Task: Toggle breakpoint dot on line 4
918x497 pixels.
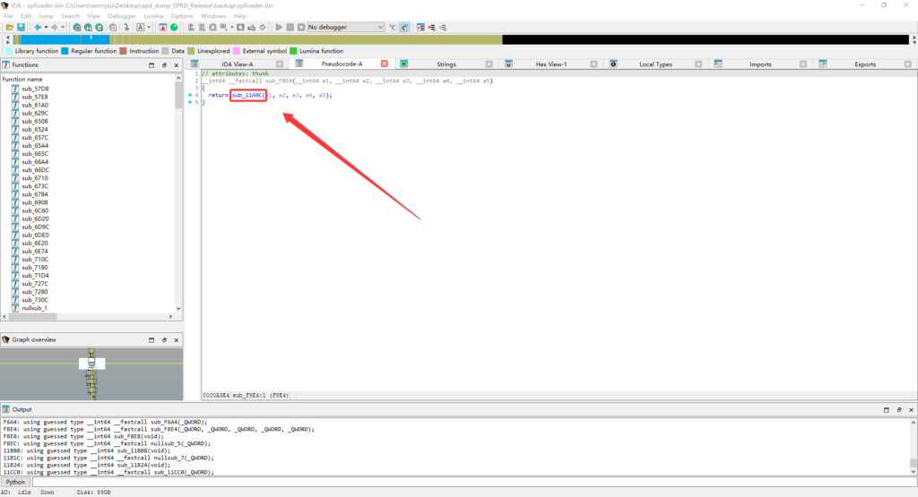Action: [190, 95]
